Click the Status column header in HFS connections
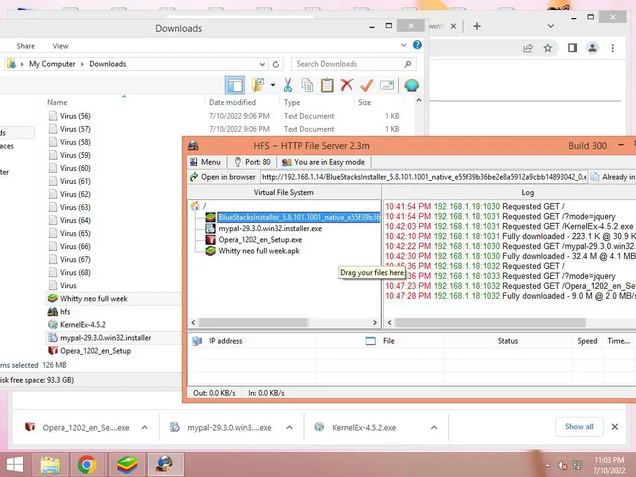The image size is (636, 477). pyautogui.click(x=508, y=341)
